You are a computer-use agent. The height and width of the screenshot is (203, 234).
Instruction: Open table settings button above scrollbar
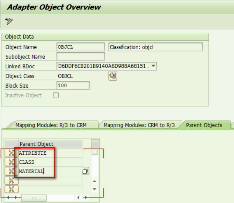pos(95,144)
